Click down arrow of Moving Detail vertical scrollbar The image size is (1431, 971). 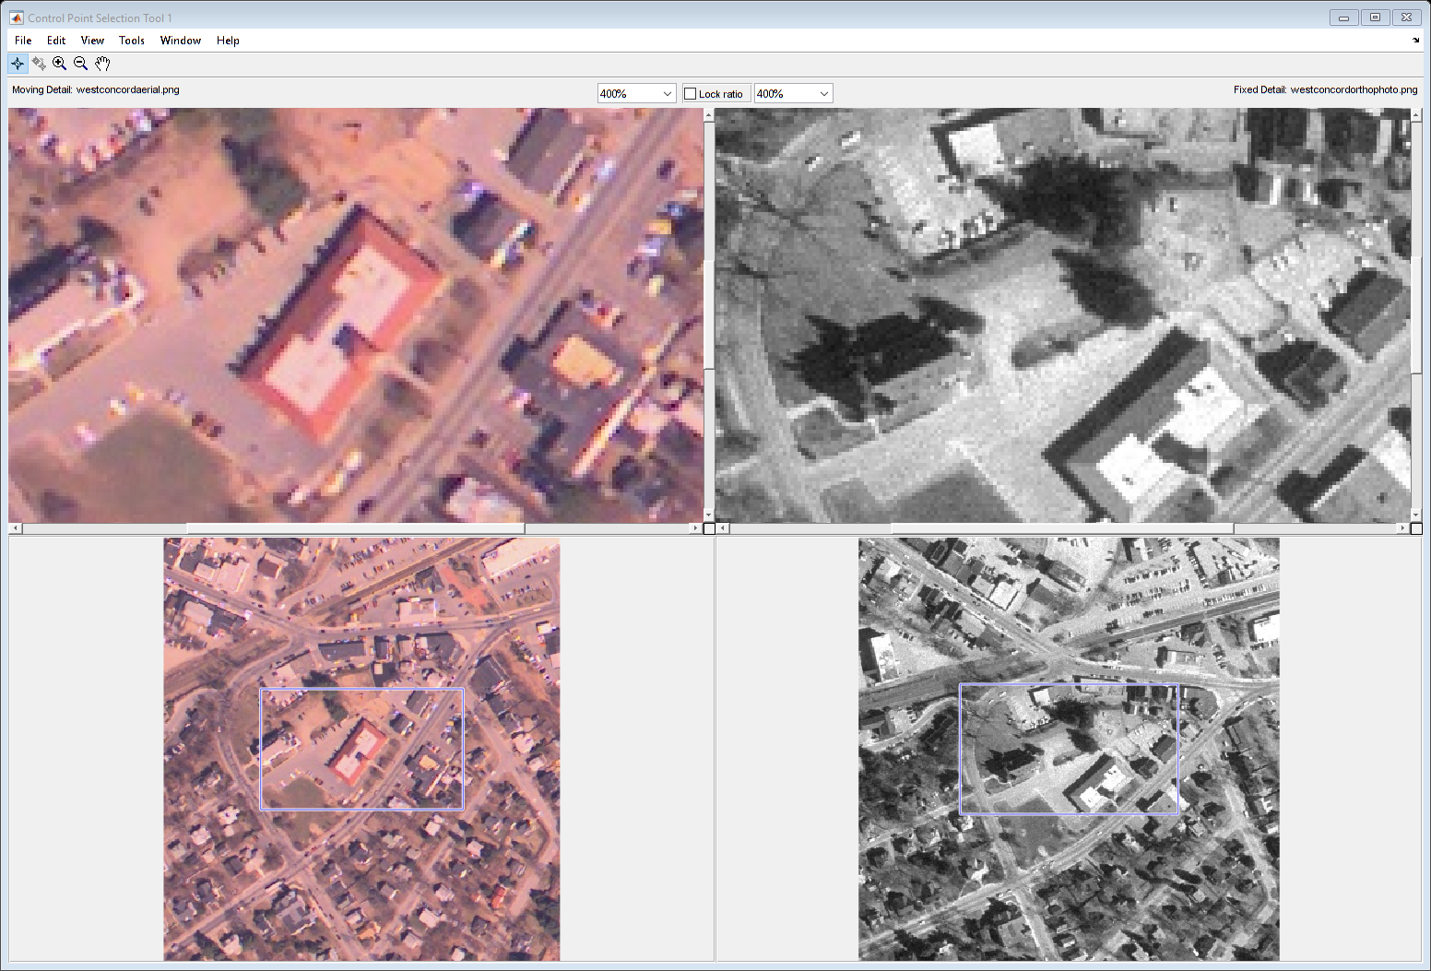click(x=708, y=515)
